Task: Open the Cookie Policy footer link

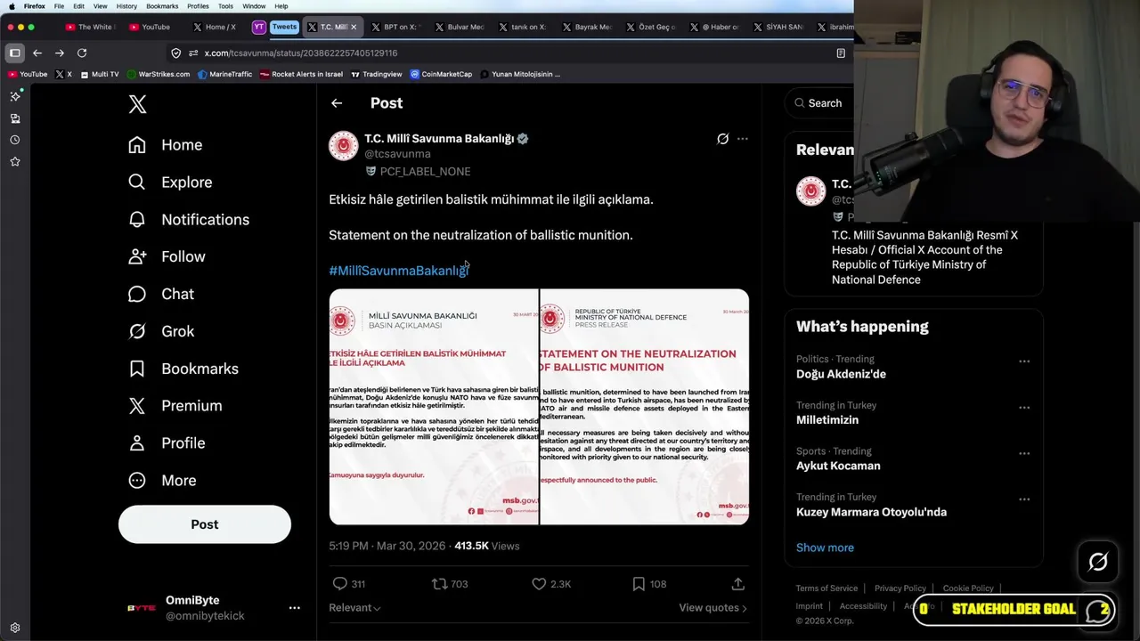Action: (968, 588)
